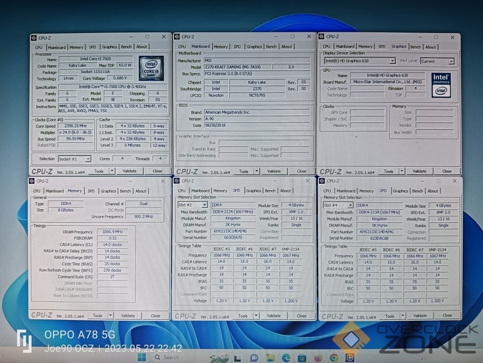Click 'Micro-Star International Co., Ltd. (MSI)' board manuf field

point(388,82)
